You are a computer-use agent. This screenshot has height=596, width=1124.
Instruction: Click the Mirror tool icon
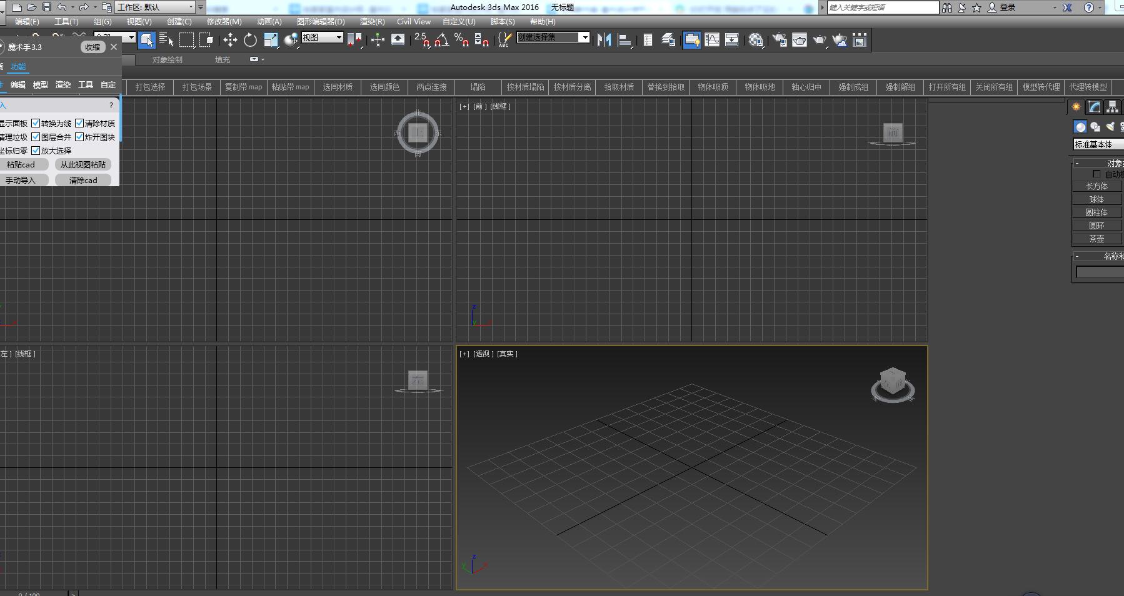point(604,40)
